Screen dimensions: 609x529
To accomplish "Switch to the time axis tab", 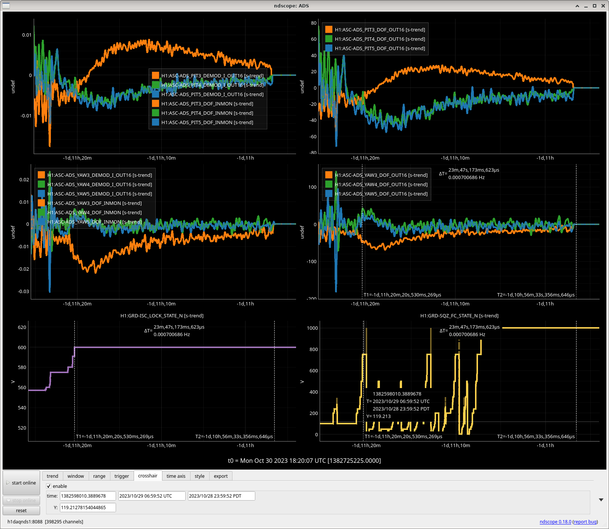I will pyautogui.click(x=176, y=476).
